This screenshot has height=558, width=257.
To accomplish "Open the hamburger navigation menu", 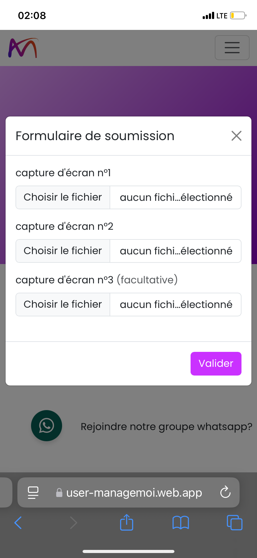I will point(232,48).
